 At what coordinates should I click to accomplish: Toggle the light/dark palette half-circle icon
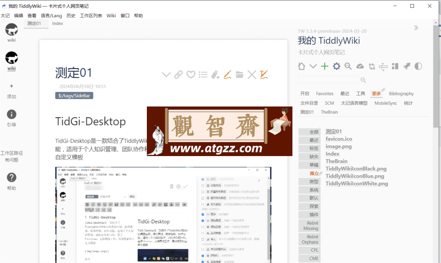point(418,66)
